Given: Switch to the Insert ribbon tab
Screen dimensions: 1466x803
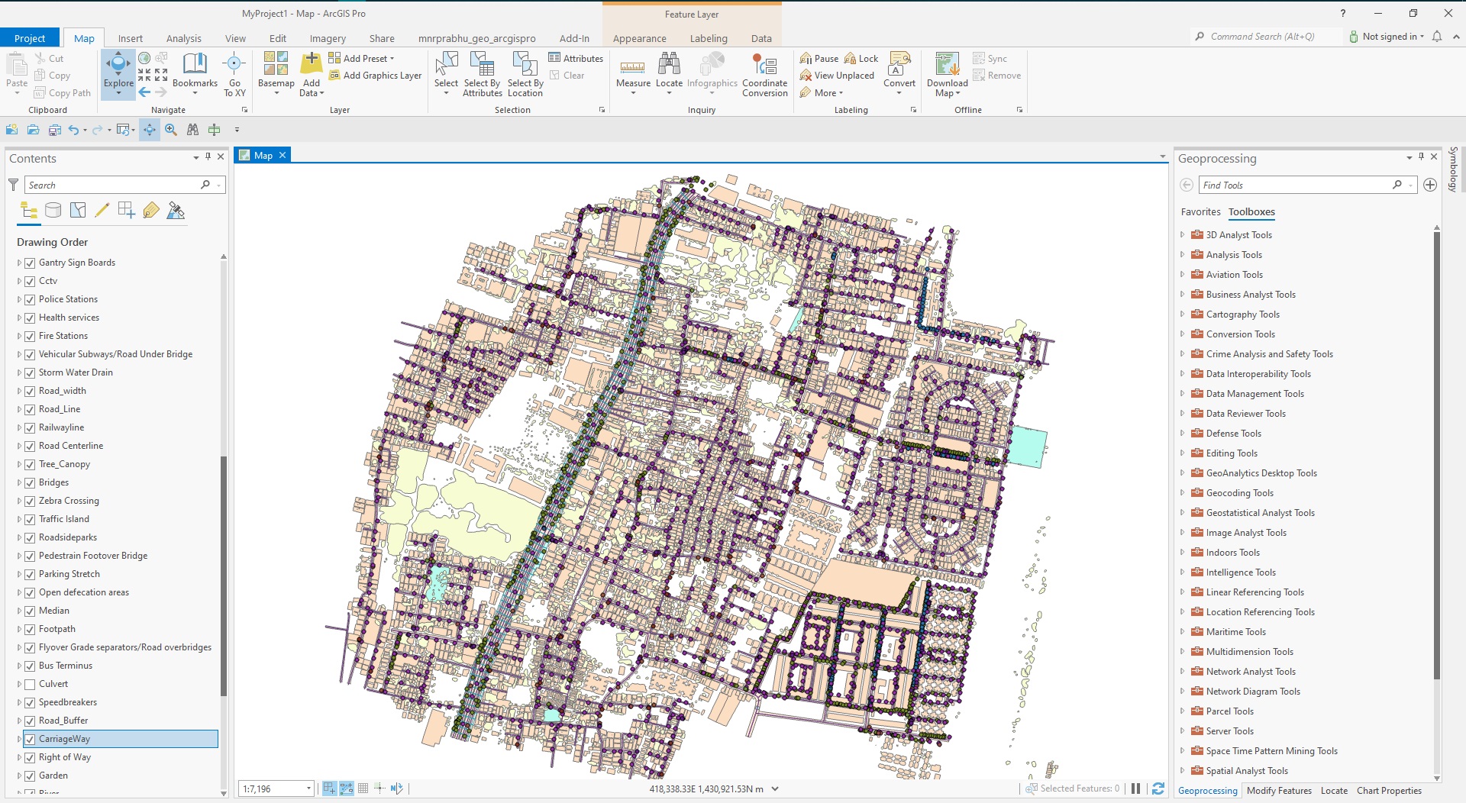Looking at the screenshot, I should [130, 38].
